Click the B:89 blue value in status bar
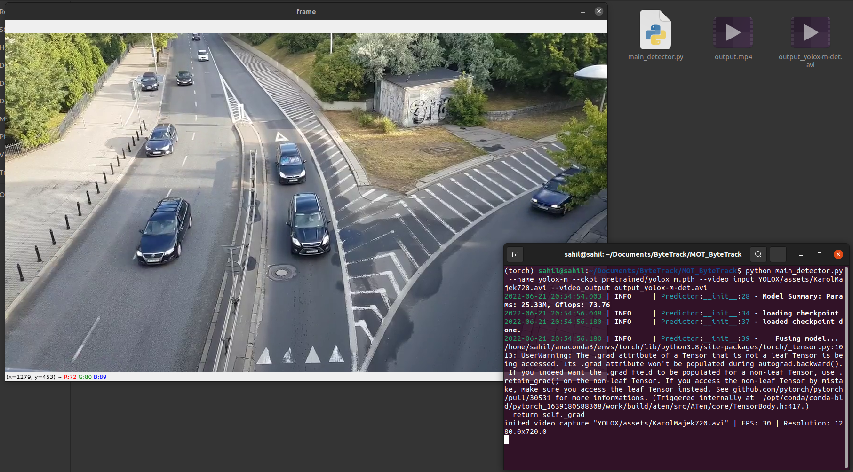Image resolution: width=853 pixels, height=472 pixels. [100, 377]
